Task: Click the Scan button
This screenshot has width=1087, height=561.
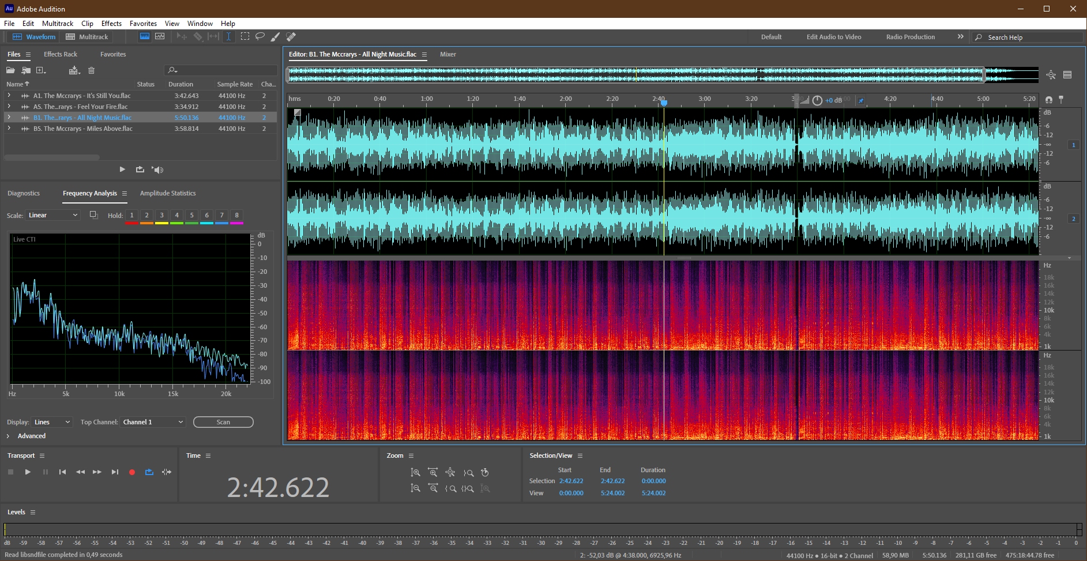Action: tap(223, 422)
